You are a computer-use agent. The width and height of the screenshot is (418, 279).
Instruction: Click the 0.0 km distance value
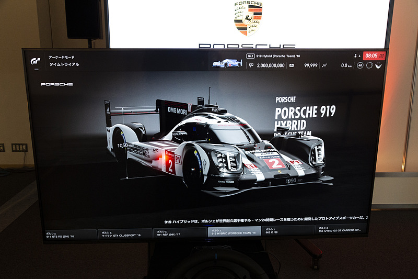click(346, 65)
